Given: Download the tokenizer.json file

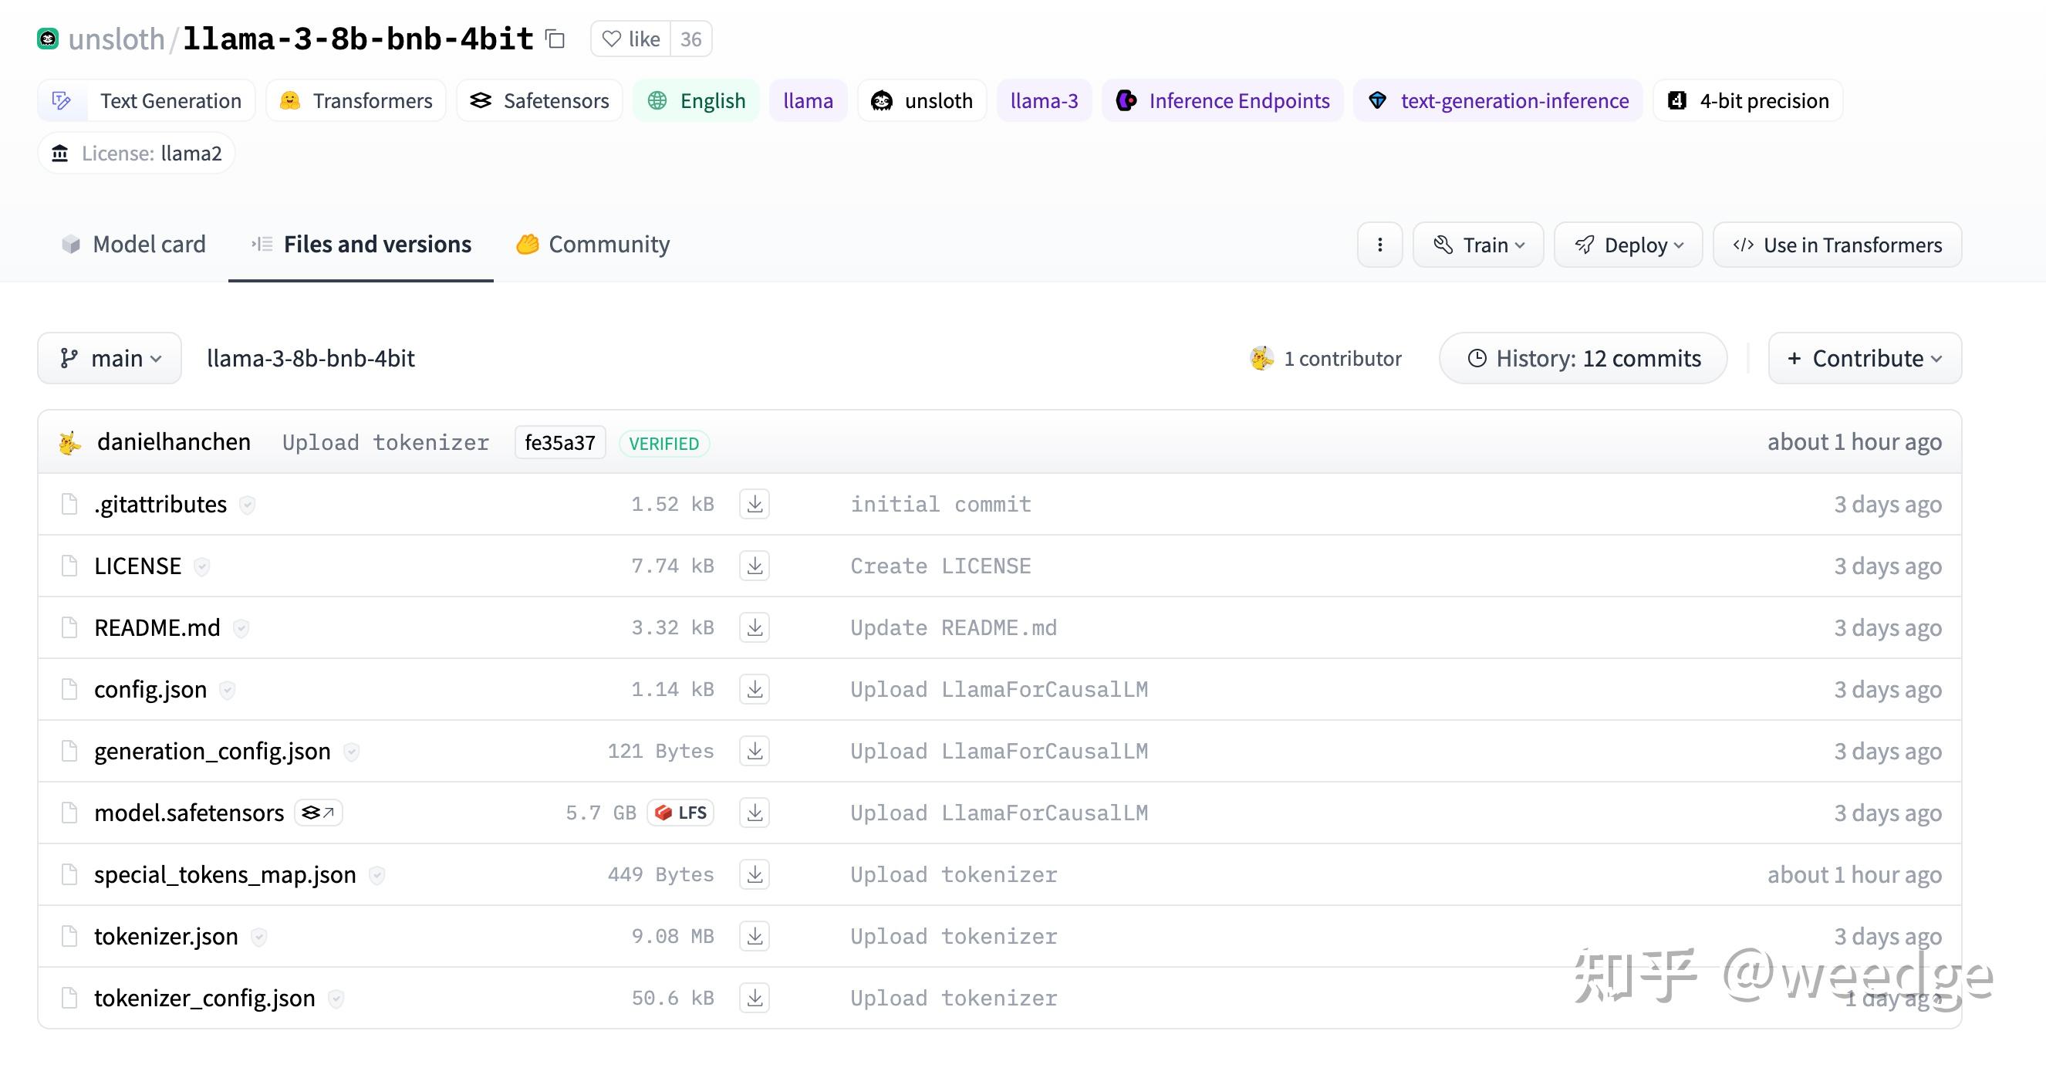Looking at the screenshot, I should (x=755, y=936).
